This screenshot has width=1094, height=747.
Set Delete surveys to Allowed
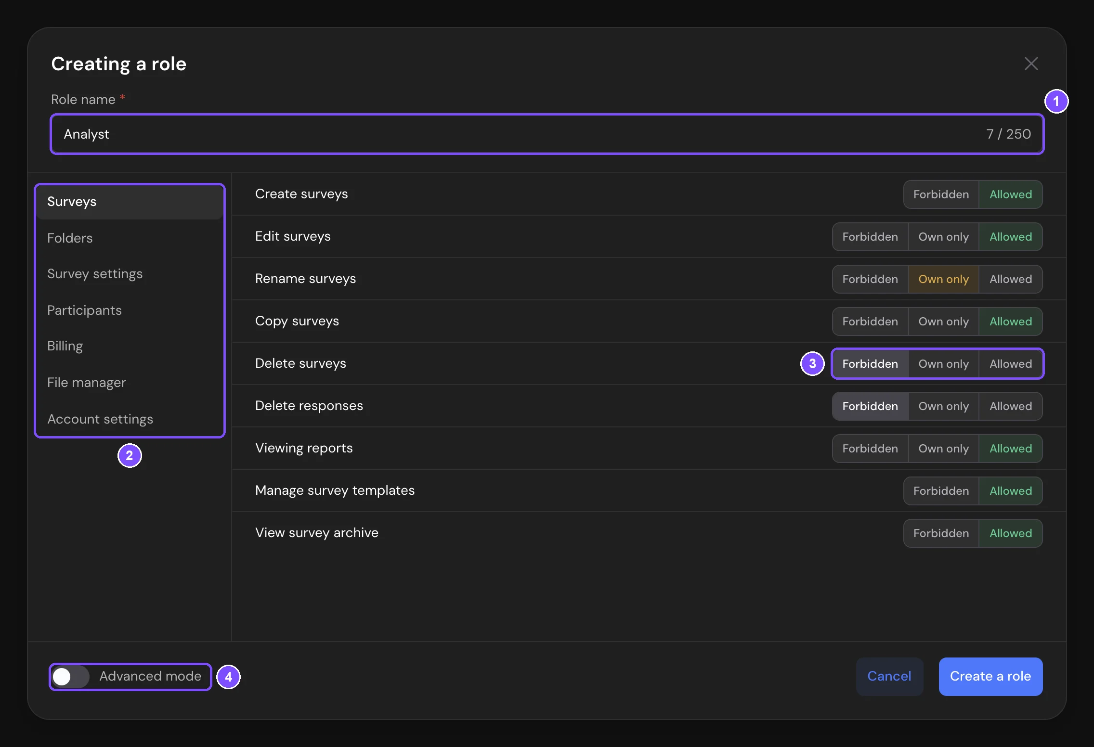[1011, 364]
